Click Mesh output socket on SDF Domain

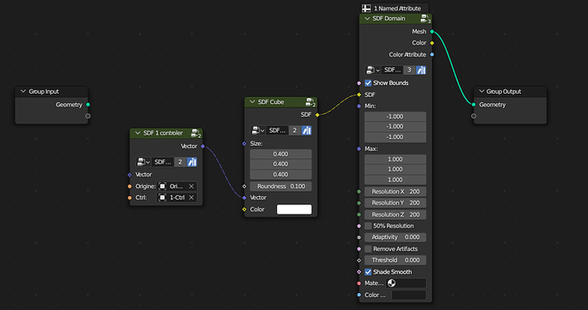point(432,32)
